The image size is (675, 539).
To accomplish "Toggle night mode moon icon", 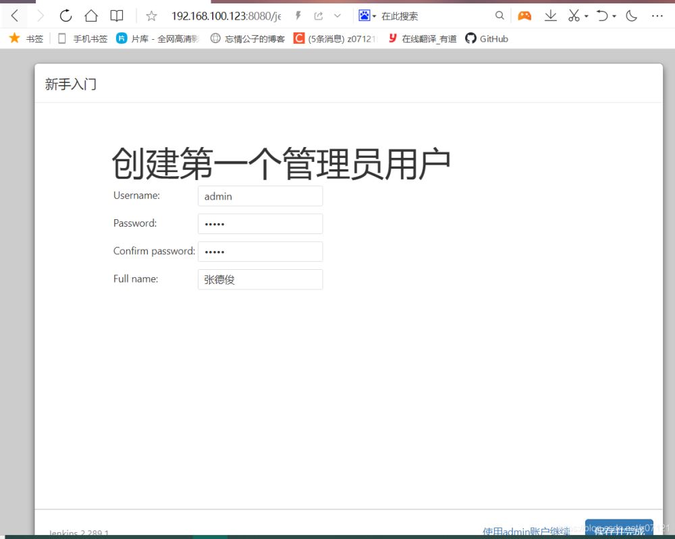I will tap(632, 16).
